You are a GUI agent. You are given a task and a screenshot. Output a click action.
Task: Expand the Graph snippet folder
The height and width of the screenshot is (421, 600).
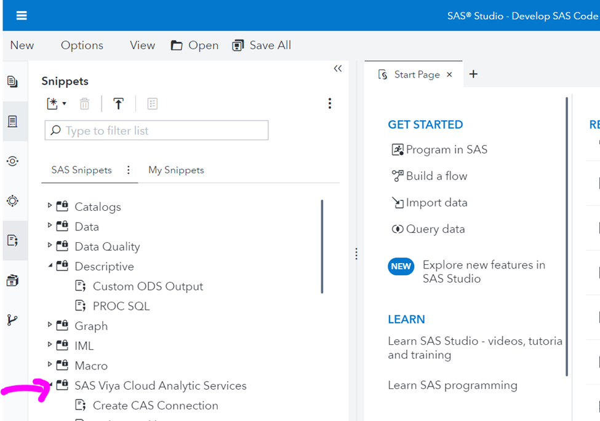pyautogui.click(x=50, y=326)
